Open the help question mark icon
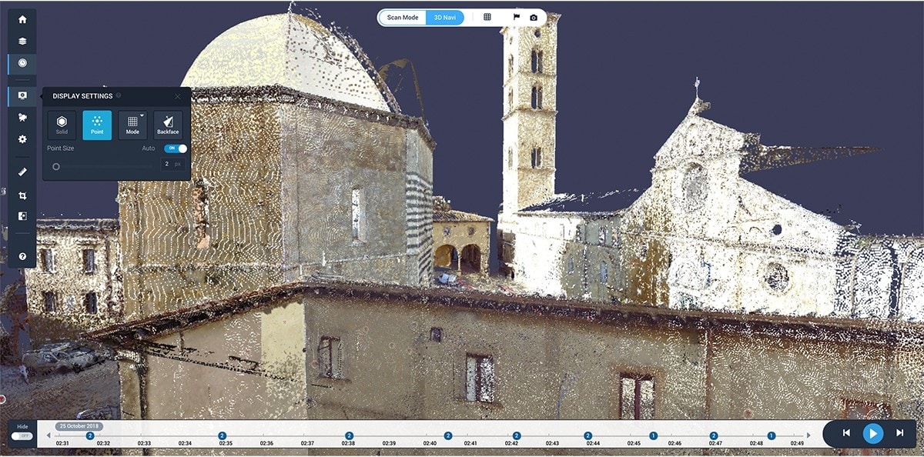 point(22,256)
